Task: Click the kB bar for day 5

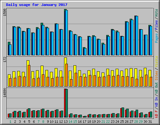Action: (28, 113)
